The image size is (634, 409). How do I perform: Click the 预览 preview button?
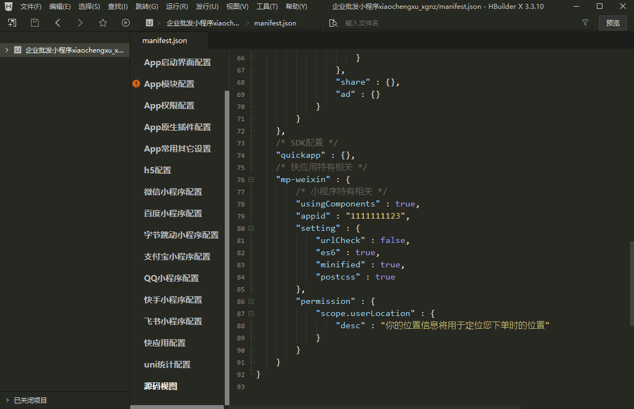[612, 23]
